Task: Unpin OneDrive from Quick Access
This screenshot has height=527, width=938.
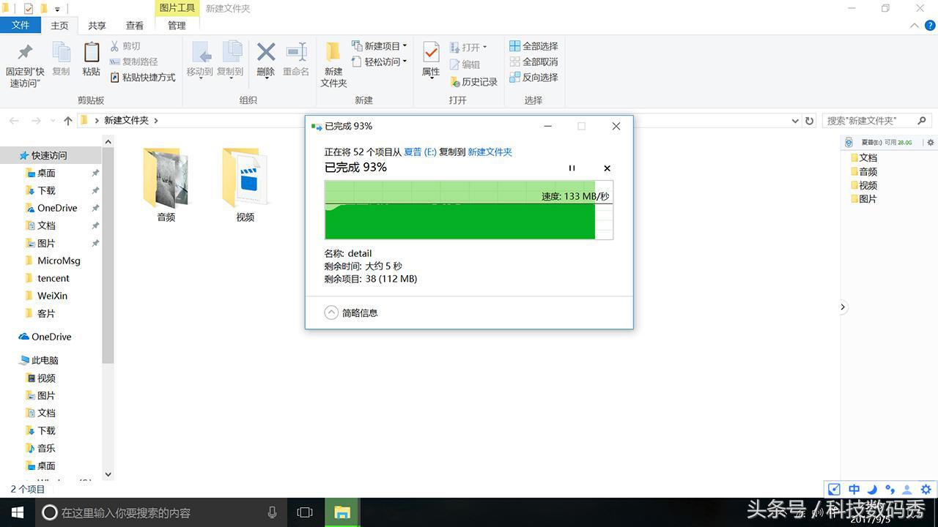Action: 95,208
